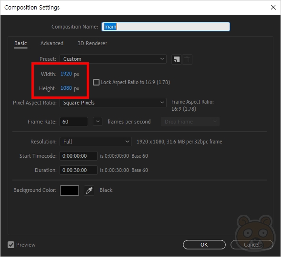The image size is (281, 257).
Task: Click the Frame Rate field showing 60
Action: tap(74, 122)
